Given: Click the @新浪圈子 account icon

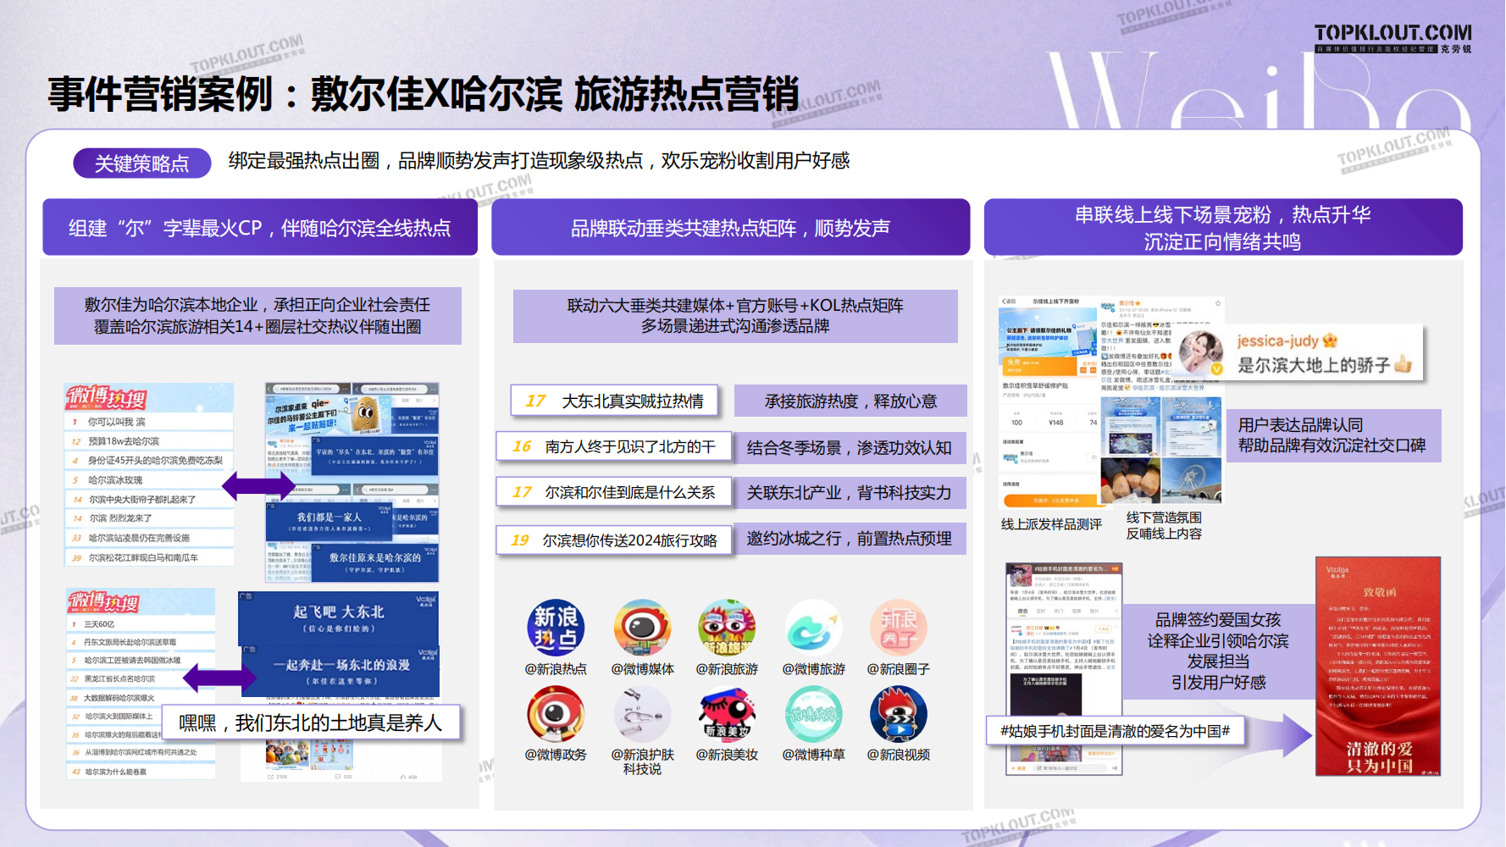Looking at the screenshot, I should point(899,628).
